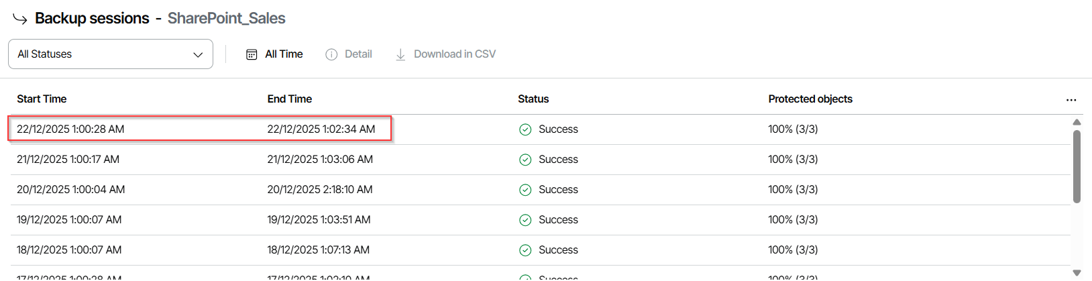Click the back arrow beside Backup sessions
The width and height of the screenshot is (1092, 281).
[x=20, y=19]
